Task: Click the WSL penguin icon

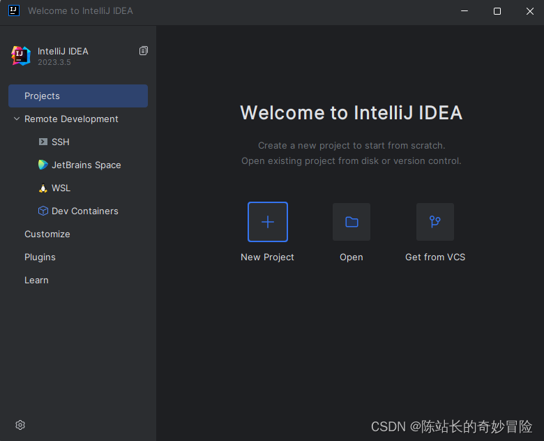Action: click(x=43, y=188)
